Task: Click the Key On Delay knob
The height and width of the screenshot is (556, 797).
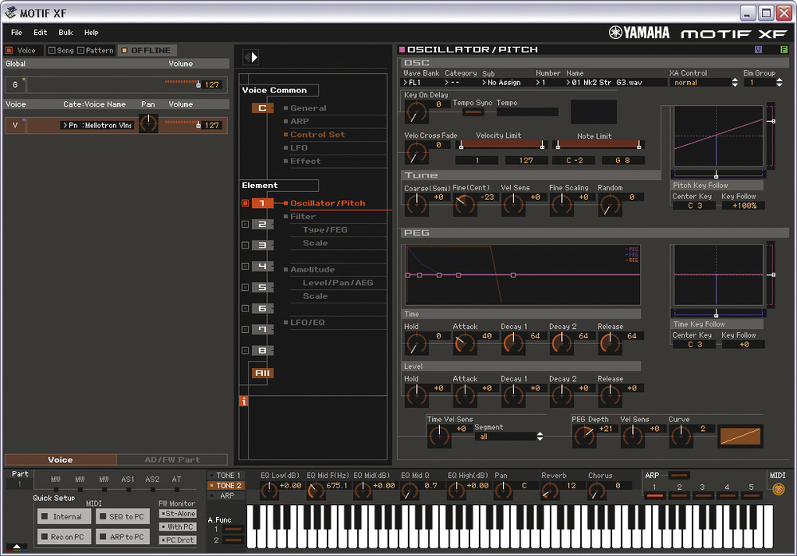Action: pos(416,112)
